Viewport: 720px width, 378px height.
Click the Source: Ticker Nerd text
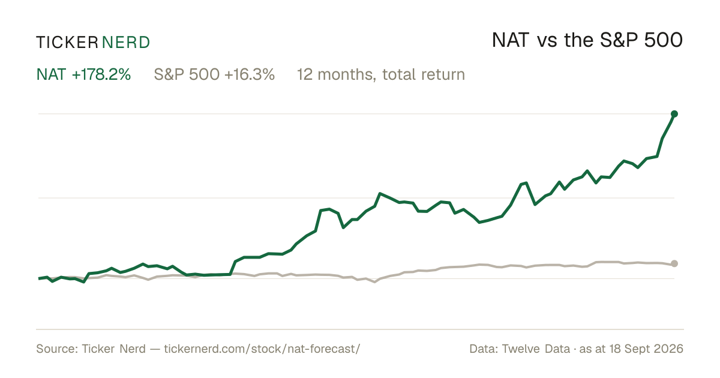[91, 349]
